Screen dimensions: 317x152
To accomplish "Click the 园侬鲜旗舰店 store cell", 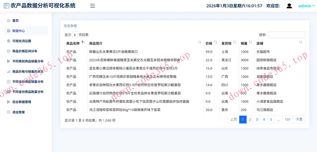I will [x=266, y=60].
